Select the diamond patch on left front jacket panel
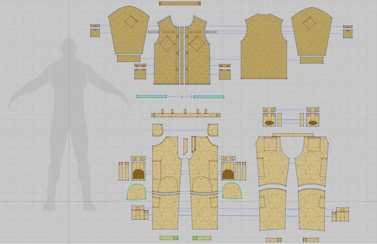The height and width of the screenshot is (244, 377). tap(167, 43)
